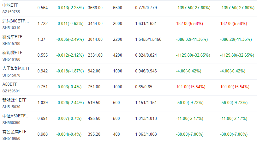Viewport: 257px width, 143px height.
Task: Open the 中证A50ETF fund name
Action: pos(16,116)
